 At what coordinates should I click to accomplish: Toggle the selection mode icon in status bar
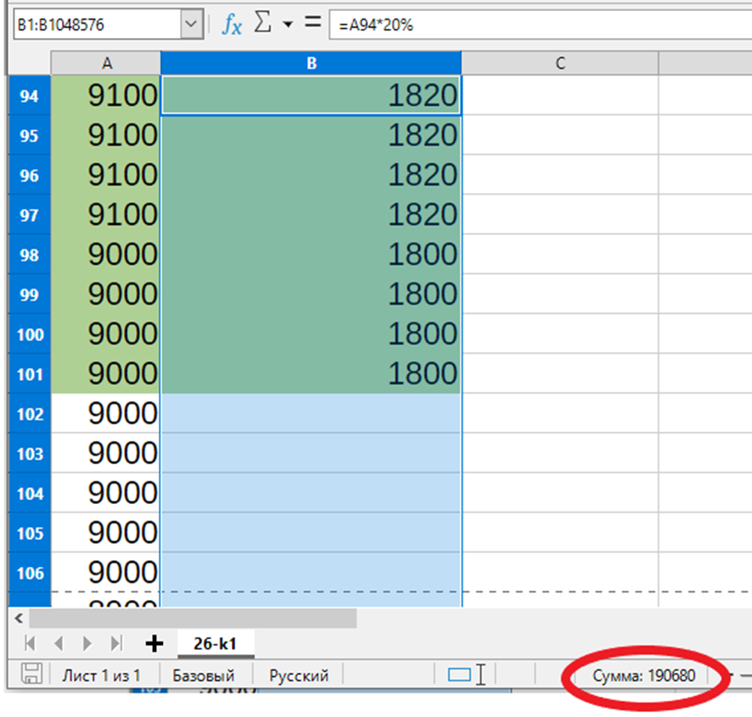click(459, 675)
